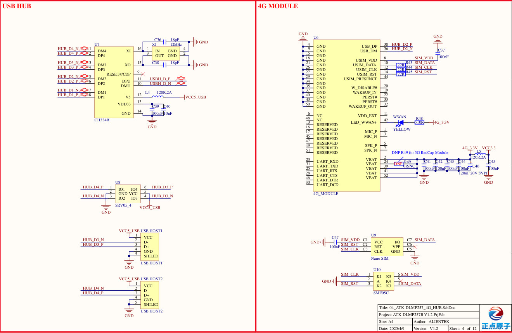Click the USBH_D_N net label
This screenshot has width=512, height=333.
[161, 83]
